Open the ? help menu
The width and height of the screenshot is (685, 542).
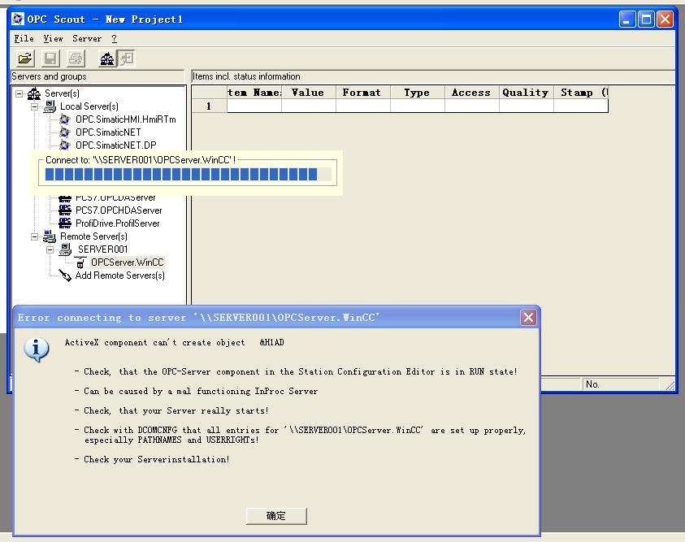pyautogui.click(x=114, y=38)
